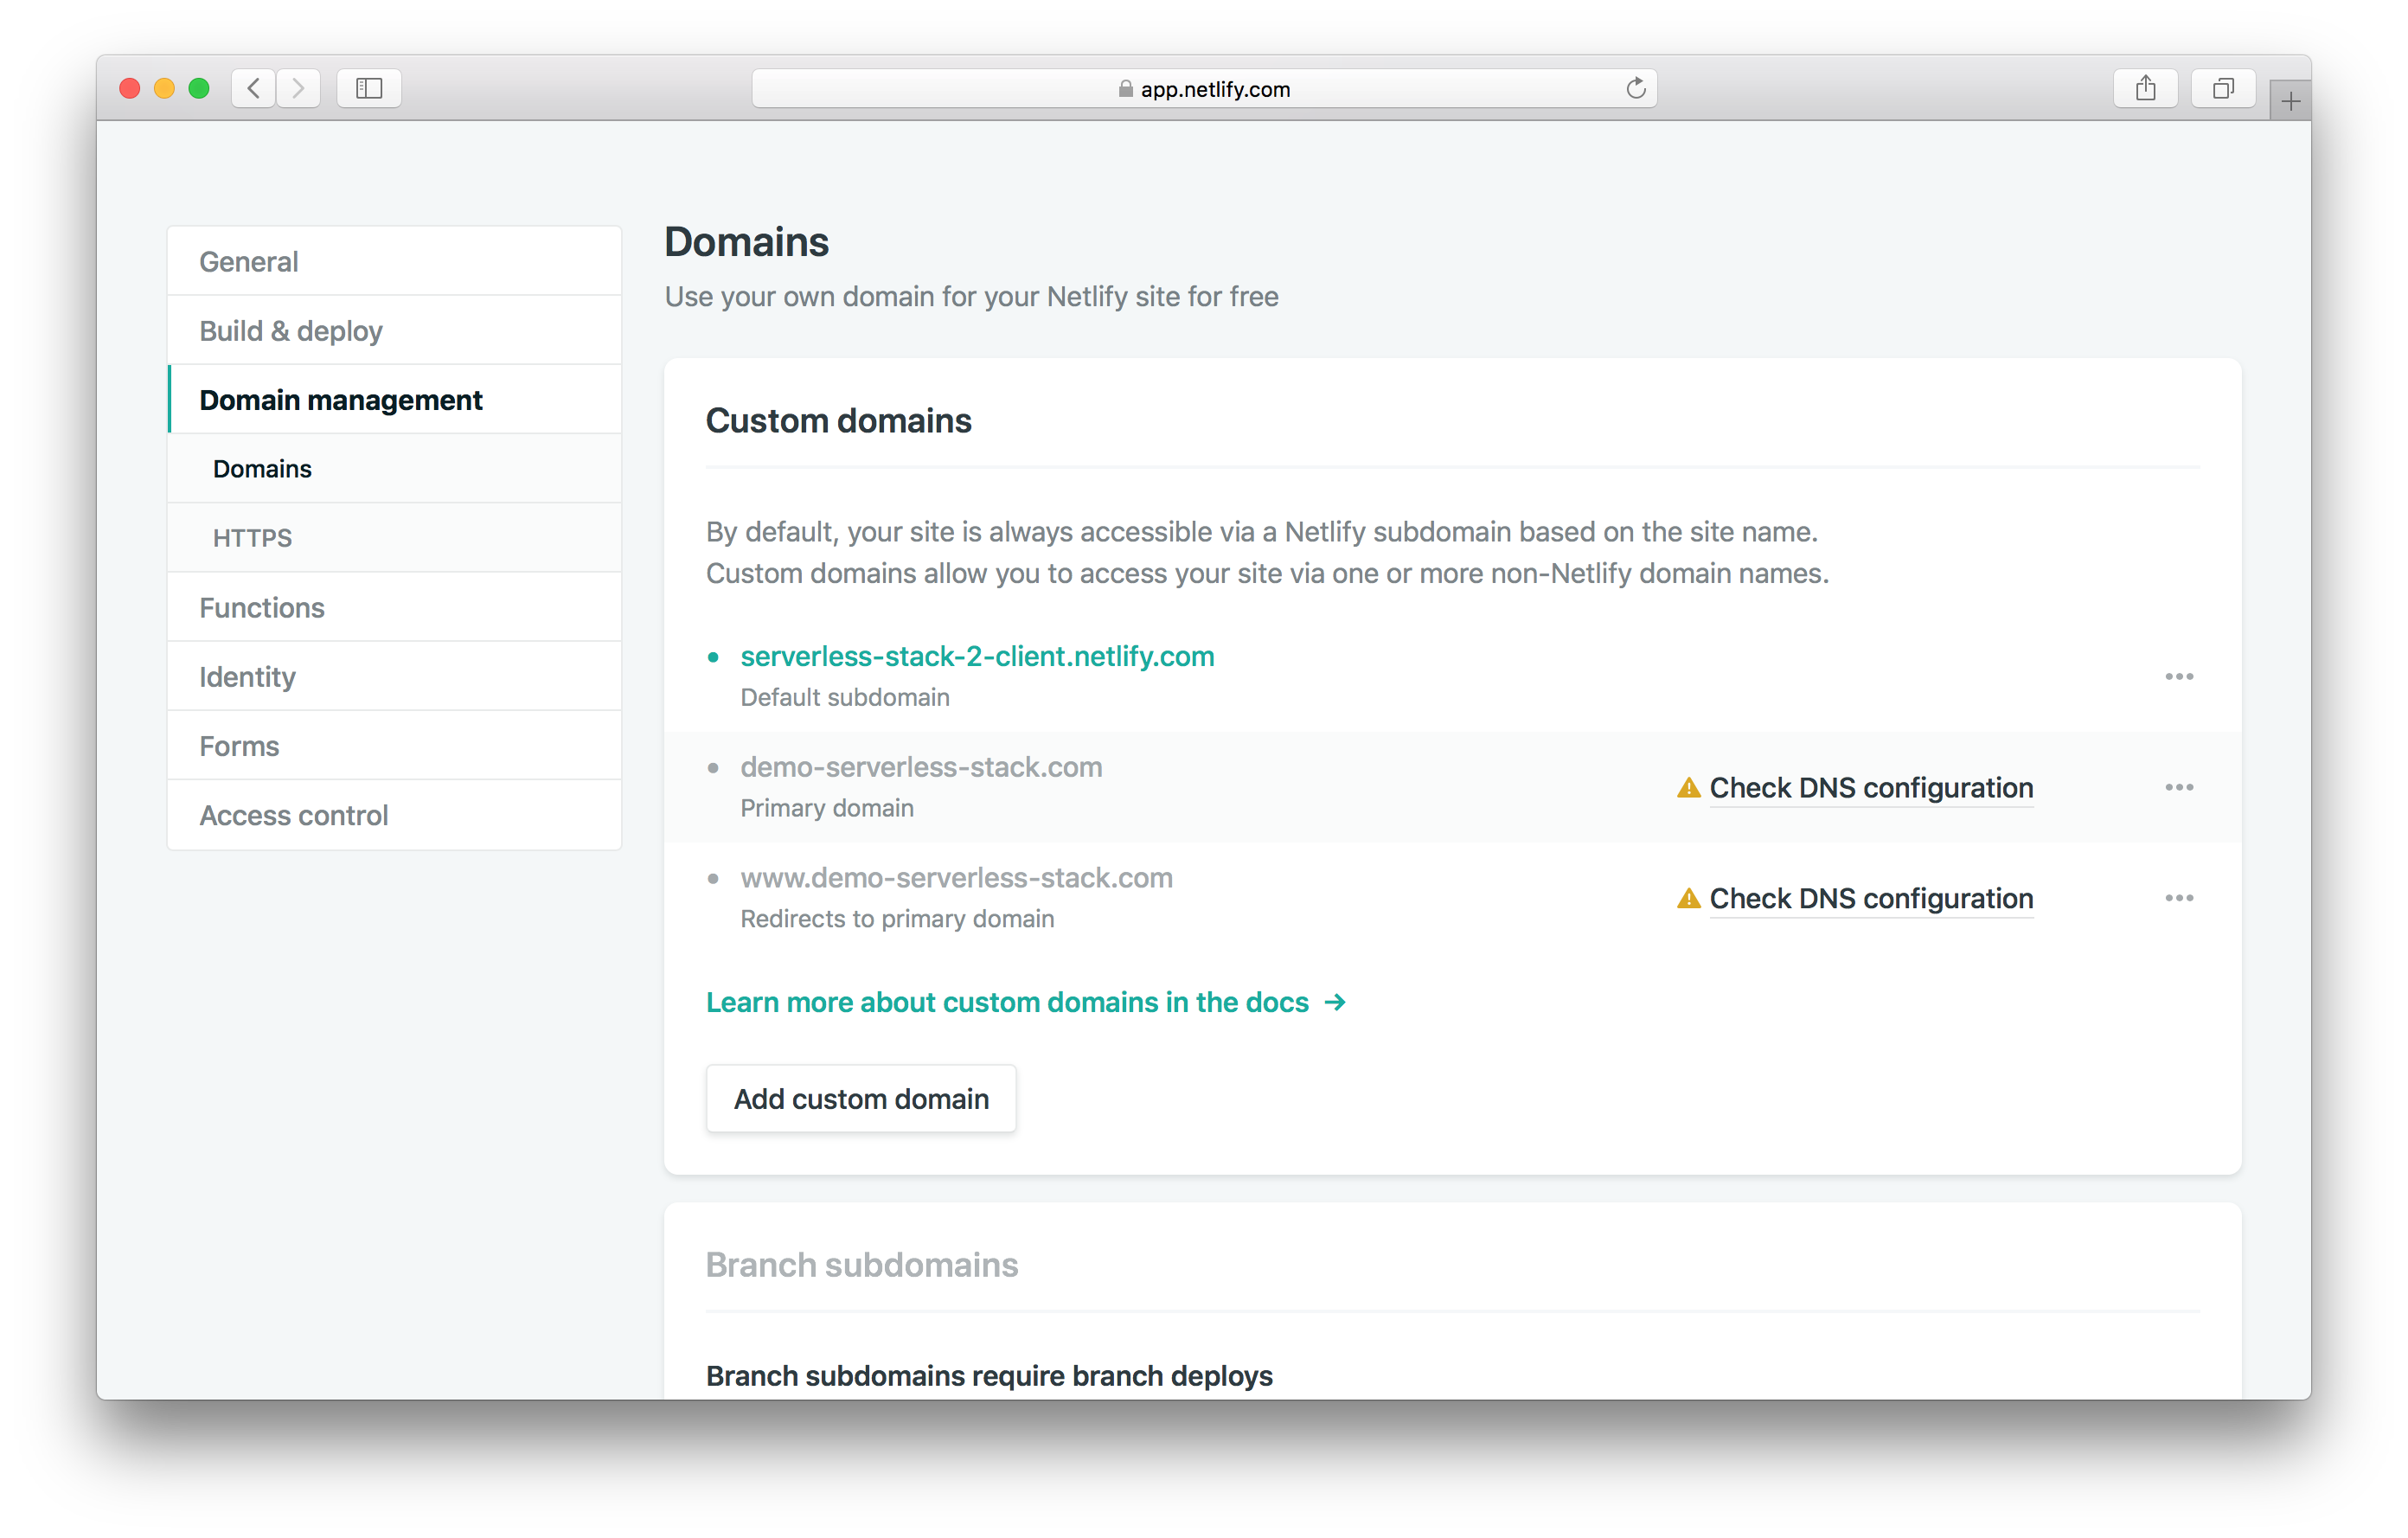Open Access control settings
2408x1538 pixels.
(293, 815)
